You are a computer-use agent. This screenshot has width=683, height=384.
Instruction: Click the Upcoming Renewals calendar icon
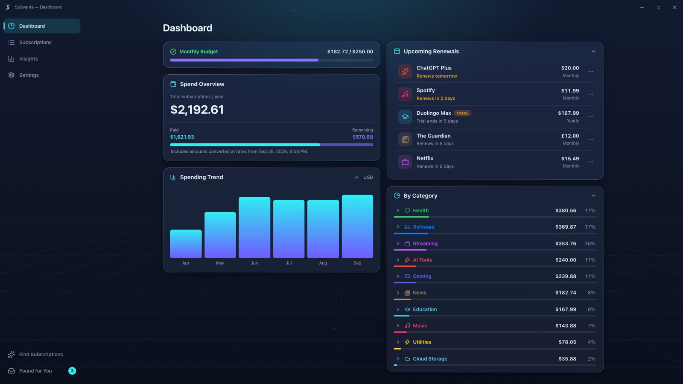pos(397,51)
